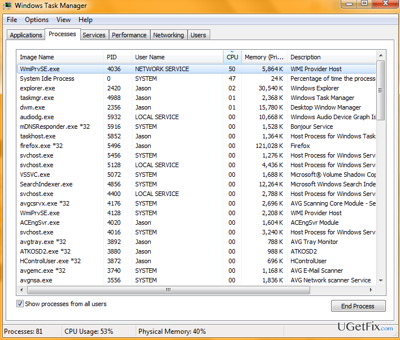Click the horizontal scrollbar left arrow
400x340 pixels.
pos(21,290)
